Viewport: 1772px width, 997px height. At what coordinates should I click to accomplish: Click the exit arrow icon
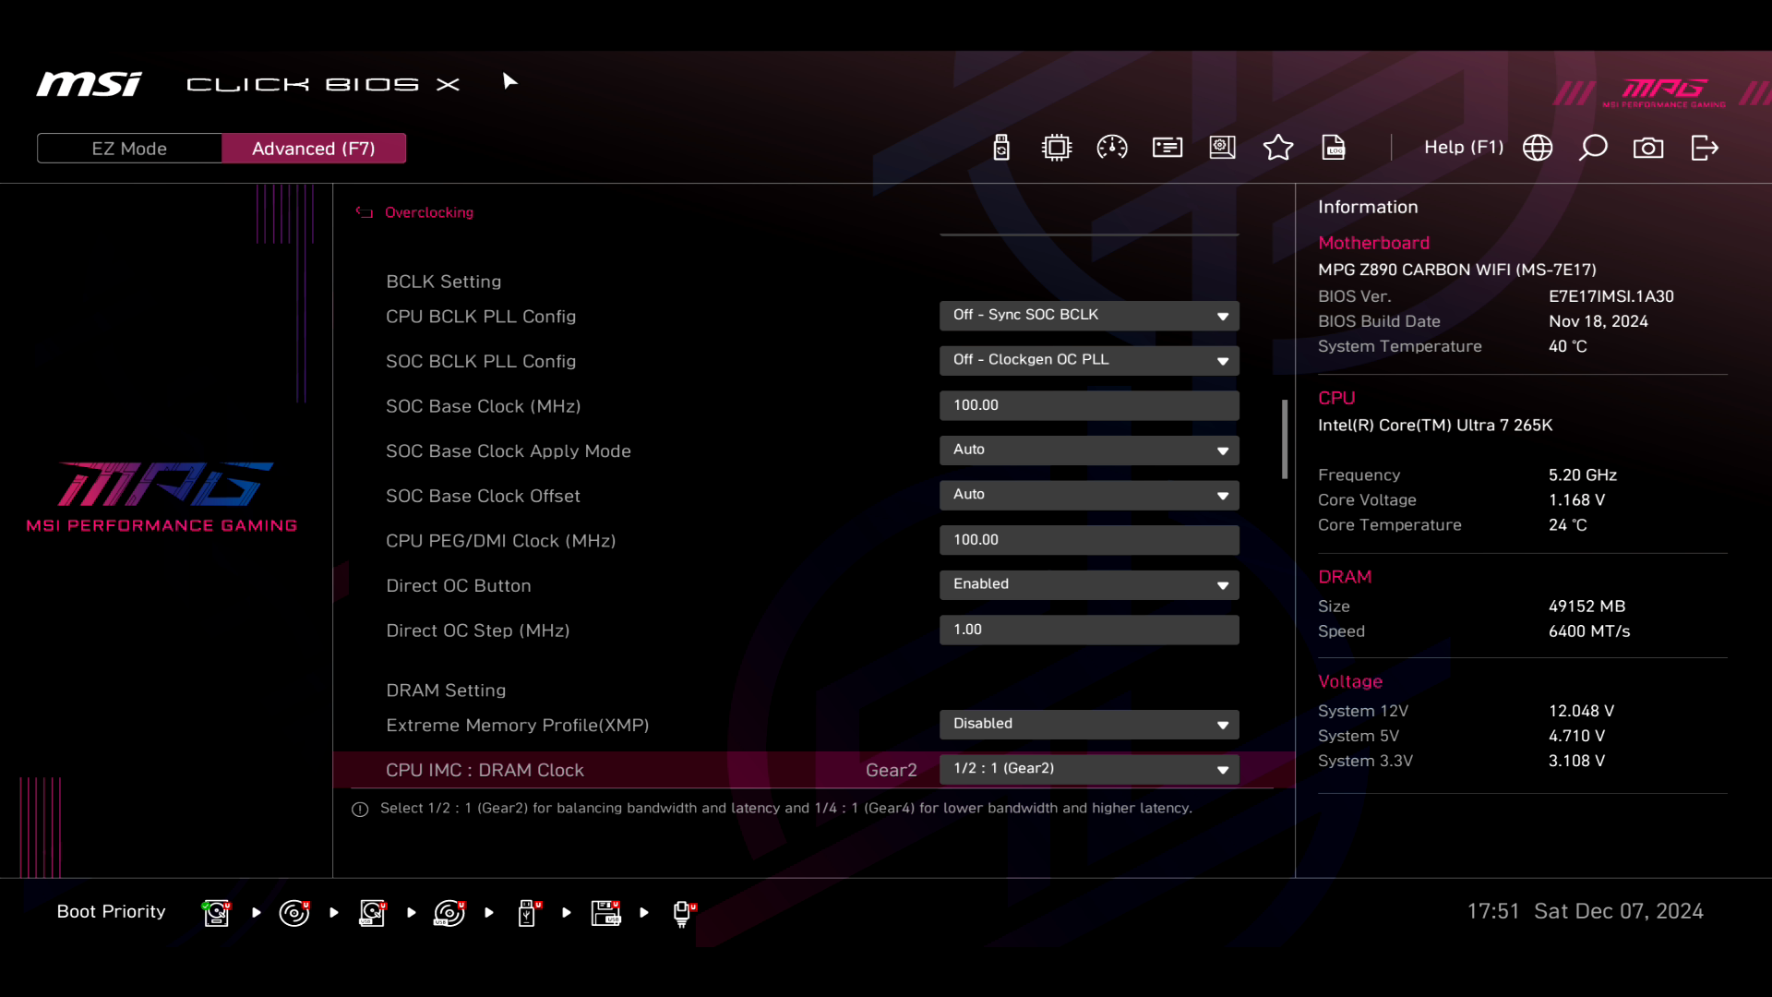tap(1705, 148)
